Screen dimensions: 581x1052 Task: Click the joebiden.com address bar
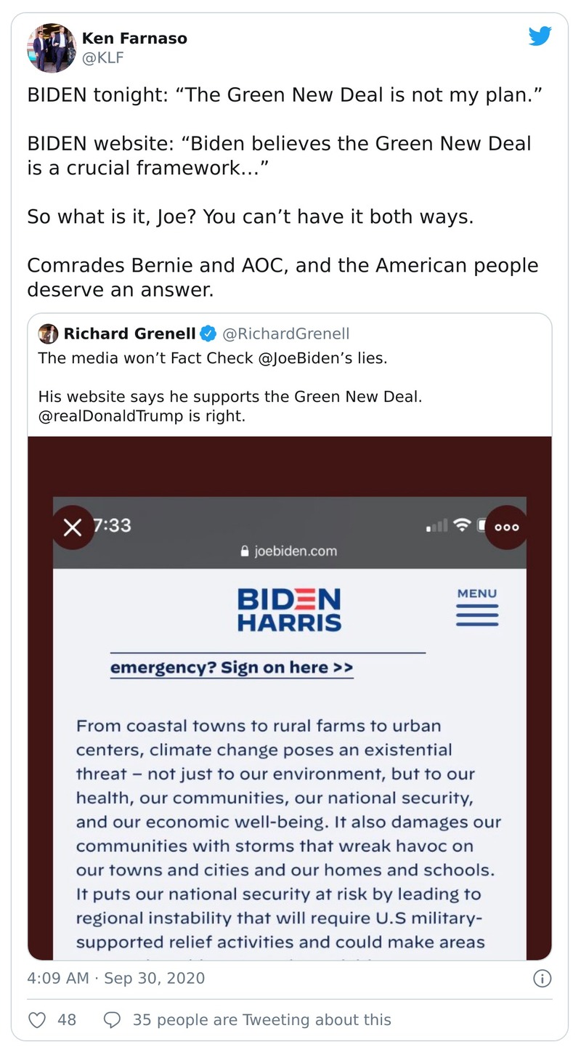click(x=289, y=551)
